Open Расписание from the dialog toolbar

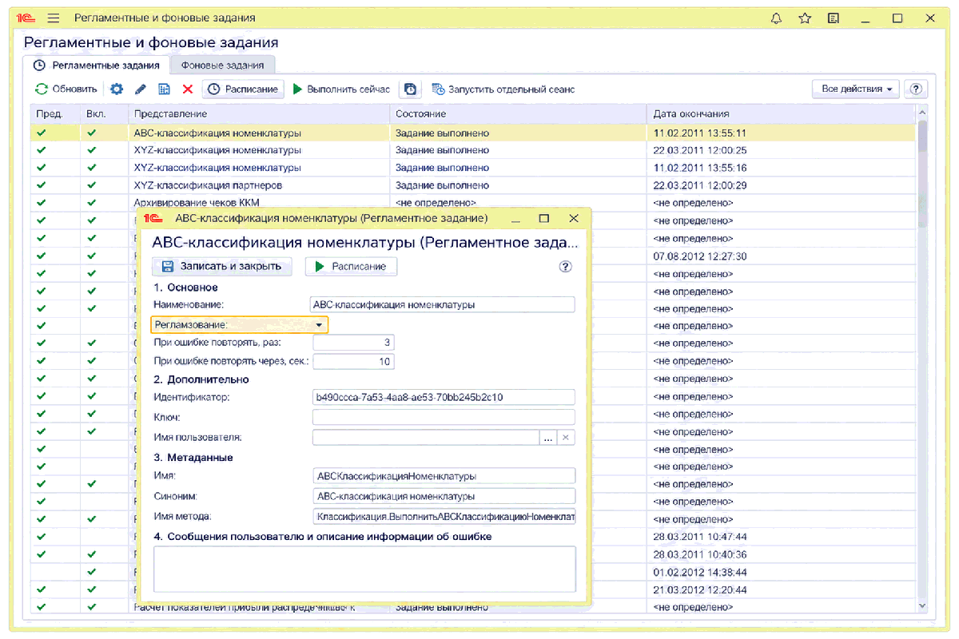tap(351, 267)
